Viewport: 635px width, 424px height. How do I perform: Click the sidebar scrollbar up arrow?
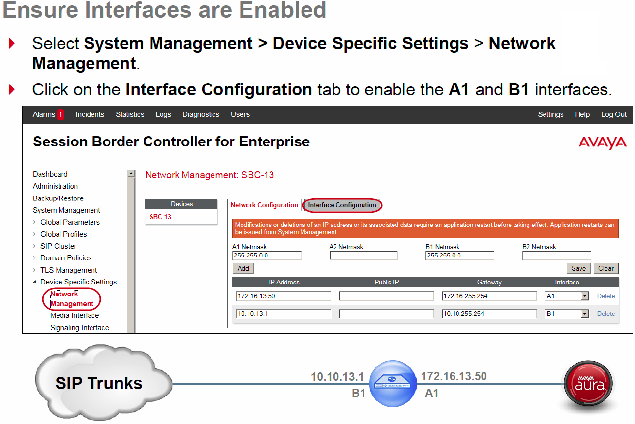131,173
